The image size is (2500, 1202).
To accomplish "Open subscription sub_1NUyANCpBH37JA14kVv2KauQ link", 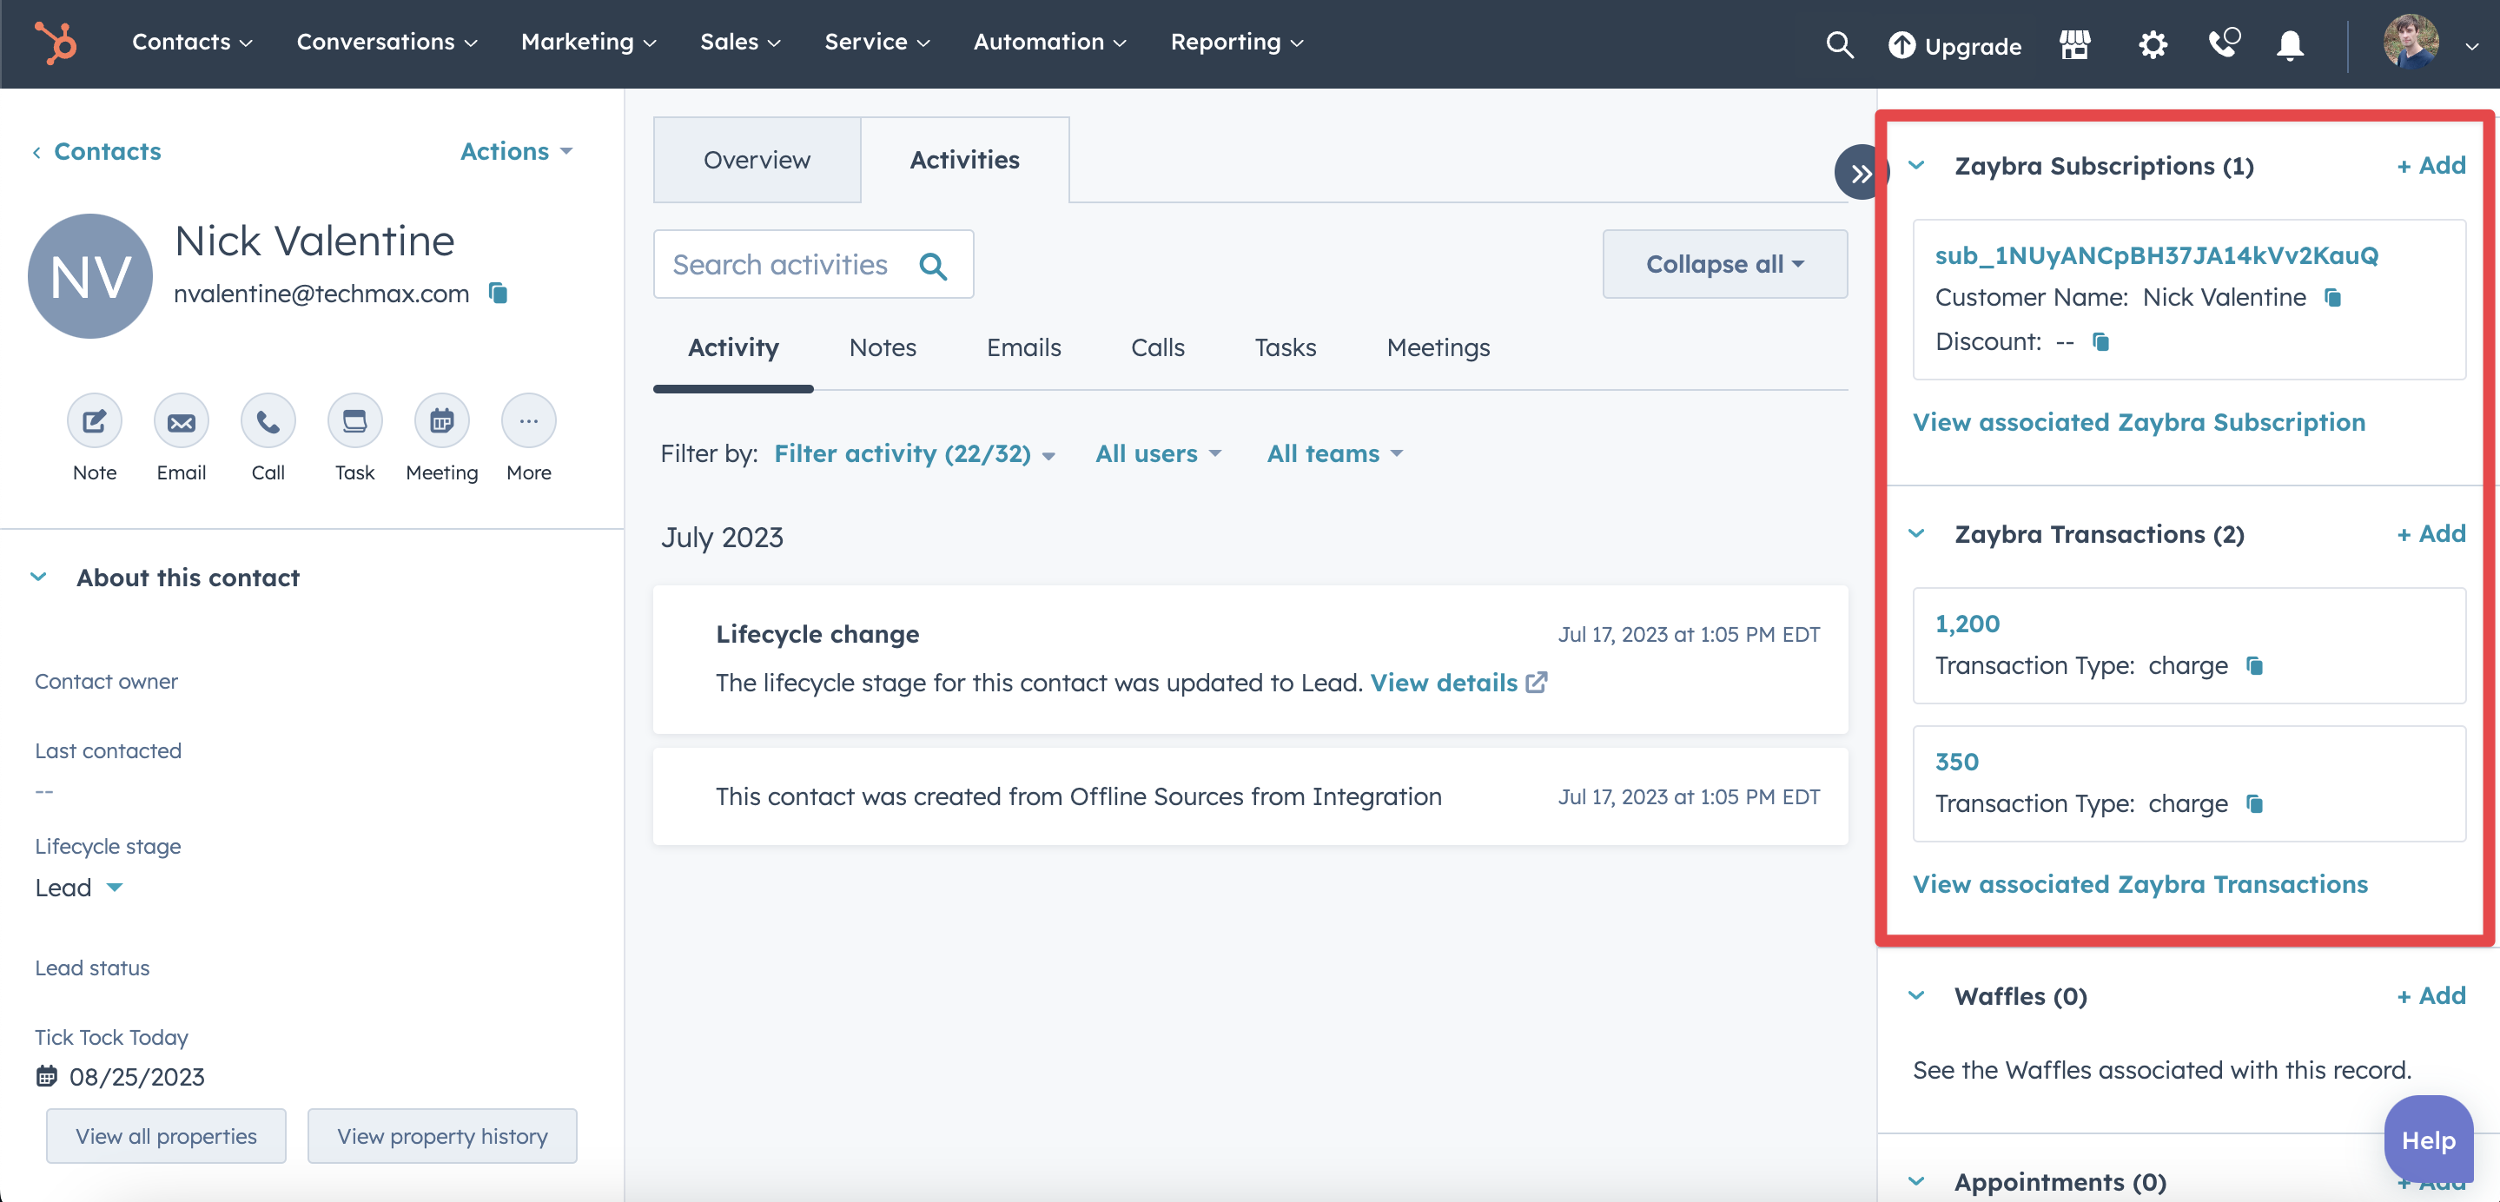I will pos(2156,255).
